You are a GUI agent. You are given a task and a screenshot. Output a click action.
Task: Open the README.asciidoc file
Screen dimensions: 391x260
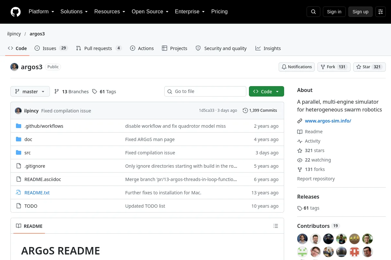(x=43, y=179)
